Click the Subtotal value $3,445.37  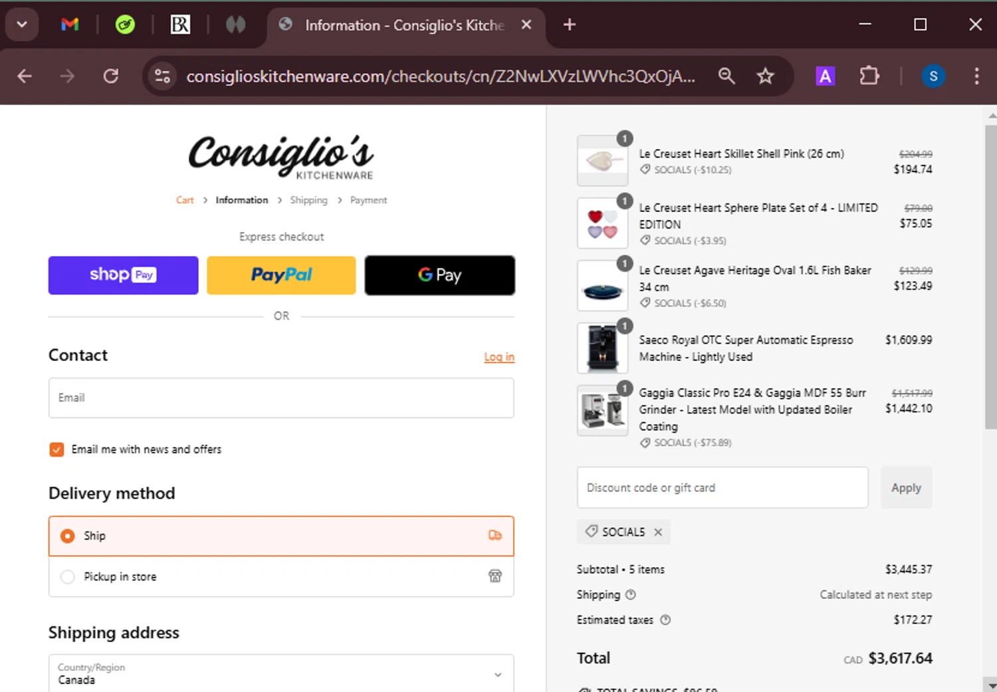909,569
